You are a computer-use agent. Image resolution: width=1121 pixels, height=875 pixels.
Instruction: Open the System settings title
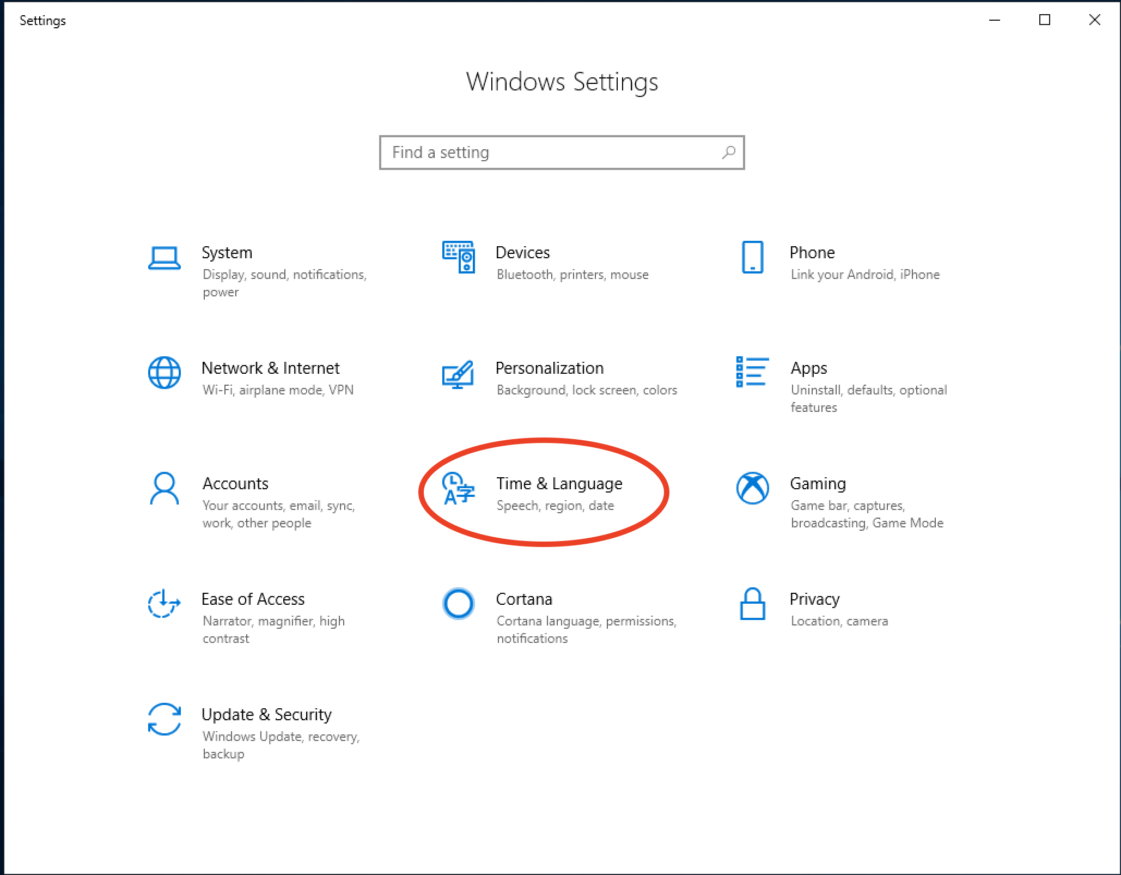(x=227, y=252)
